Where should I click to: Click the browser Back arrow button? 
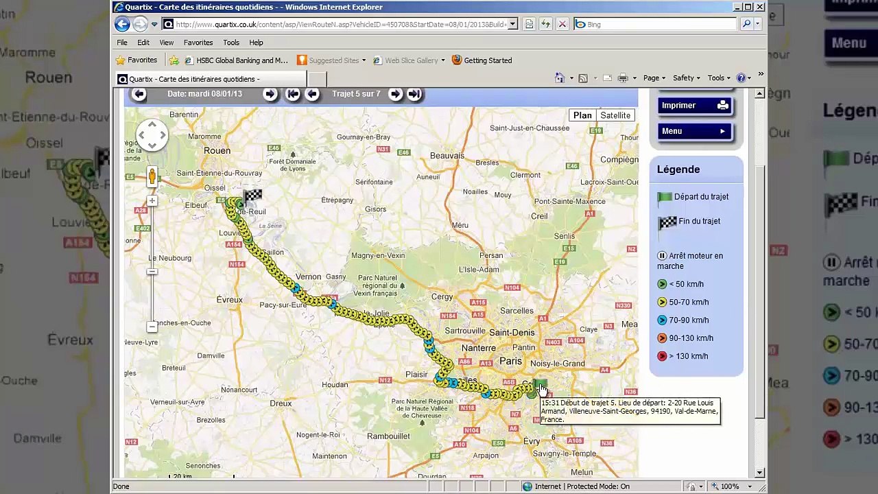(x=122, y=24)
